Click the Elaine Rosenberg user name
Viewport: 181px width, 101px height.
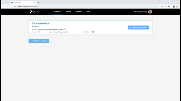pos(140,12)
